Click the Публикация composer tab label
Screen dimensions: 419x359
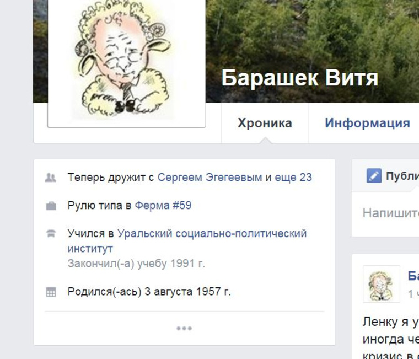click(x=402, y=176)
